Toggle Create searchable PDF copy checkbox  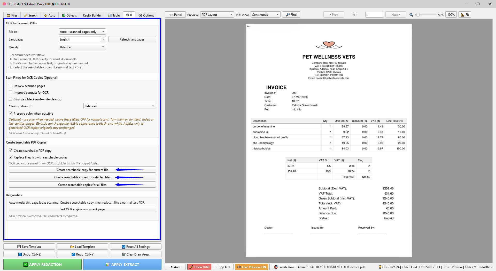tap(11, 150)
